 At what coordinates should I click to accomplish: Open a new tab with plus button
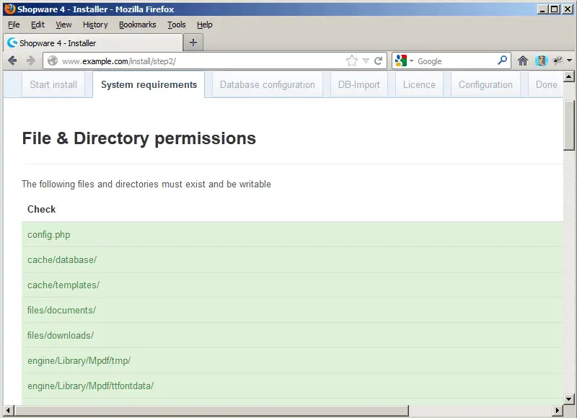[x=193, y=43]
